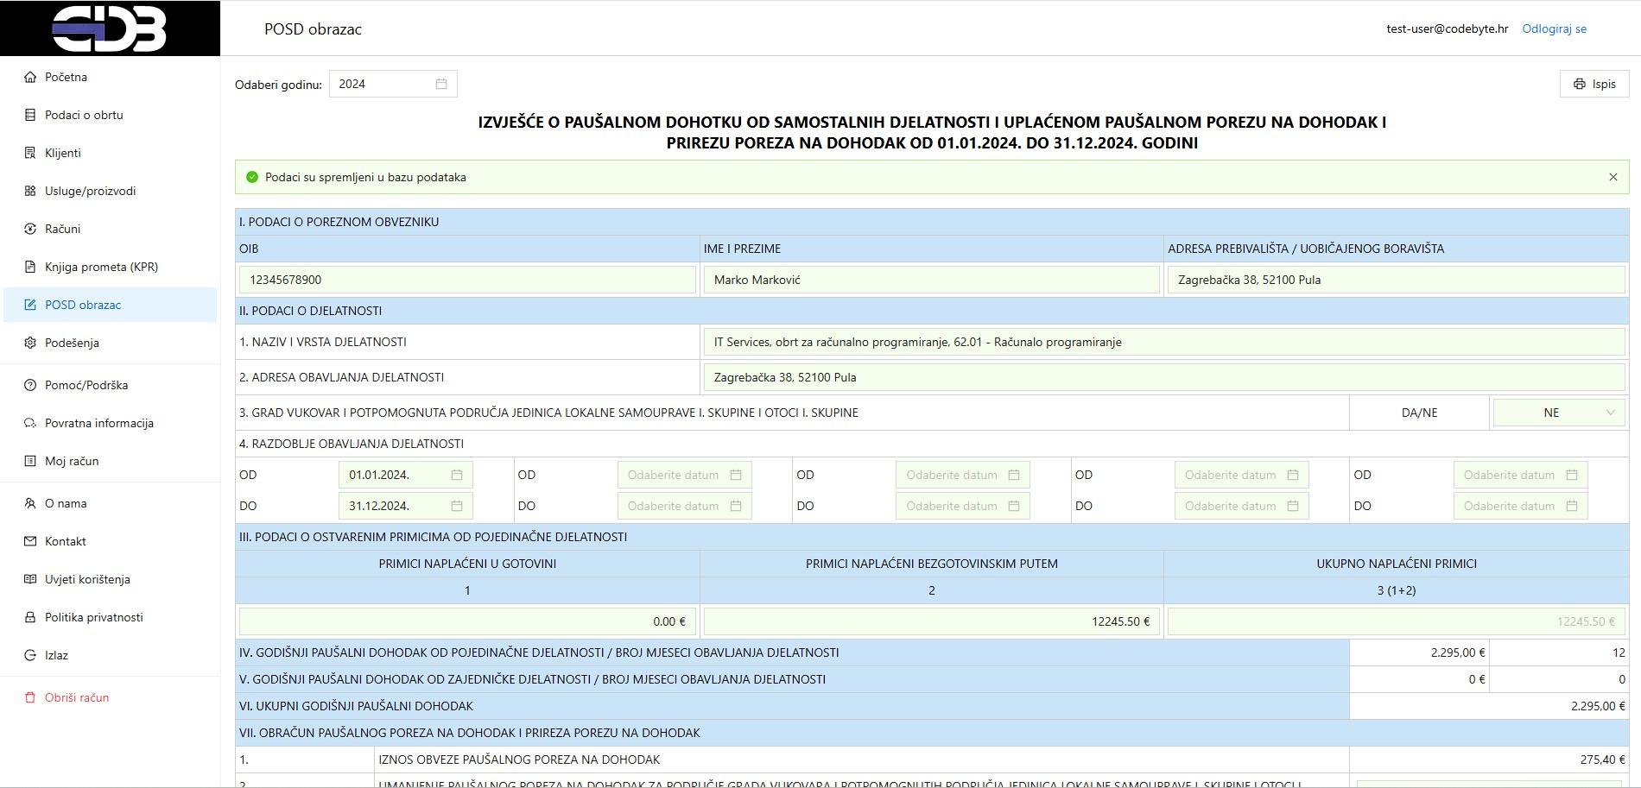This screenshot has height=788, width=1641.
Task: Click the Izlaz logout icon
Action: pyautogui.click(x=30, y=655)
